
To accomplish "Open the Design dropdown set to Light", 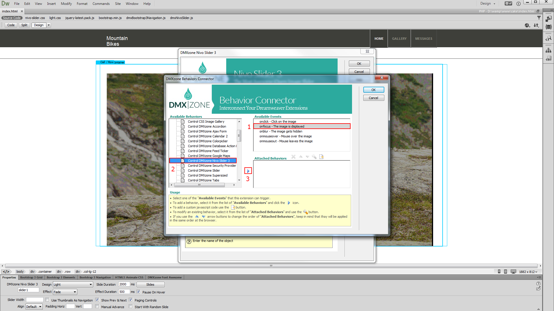I will pyautogui.click(x=73, y=285).
